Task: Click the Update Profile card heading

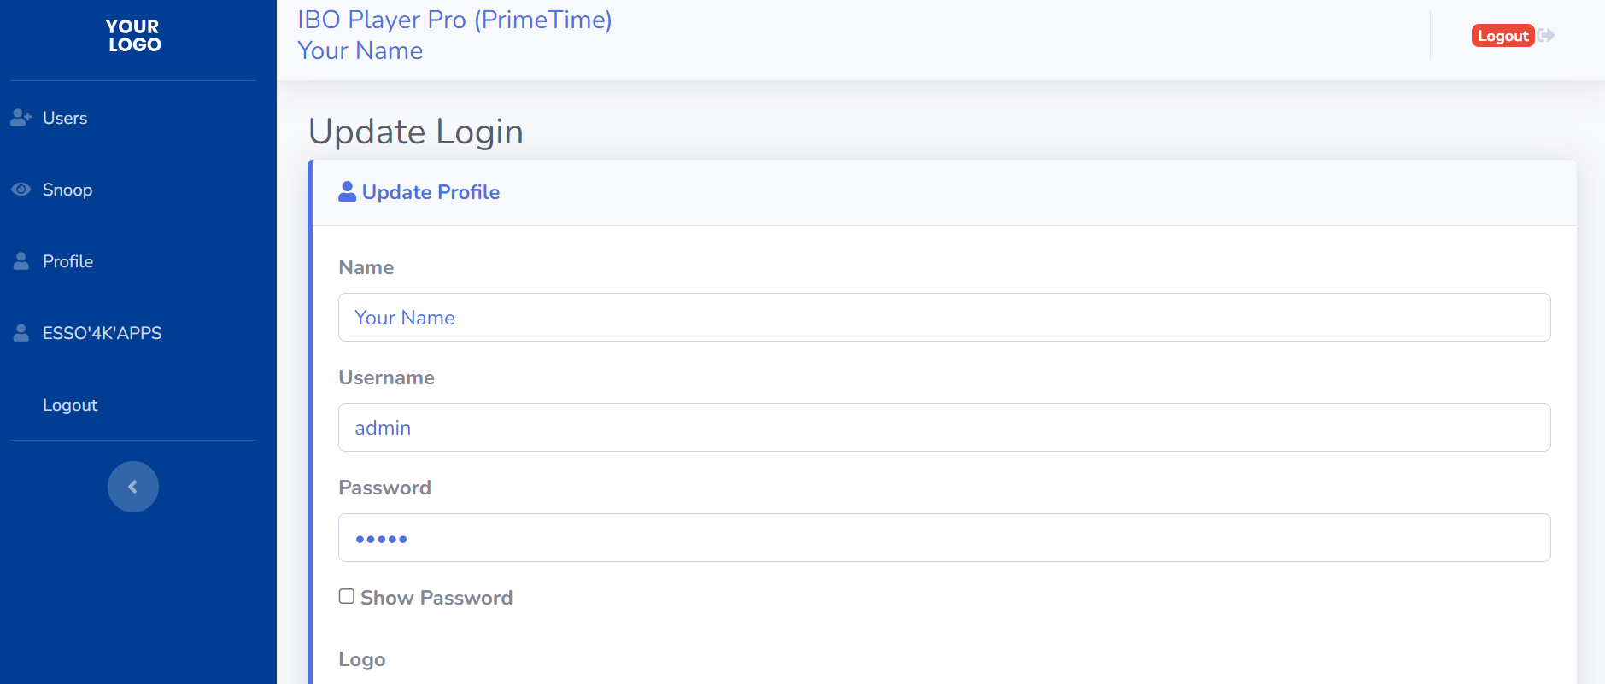Action: (x=431, y=192)
